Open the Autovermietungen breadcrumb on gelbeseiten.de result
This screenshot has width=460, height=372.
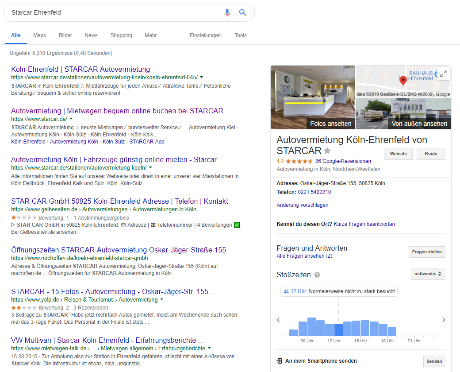pyautogui.click(x=105, y=209)
